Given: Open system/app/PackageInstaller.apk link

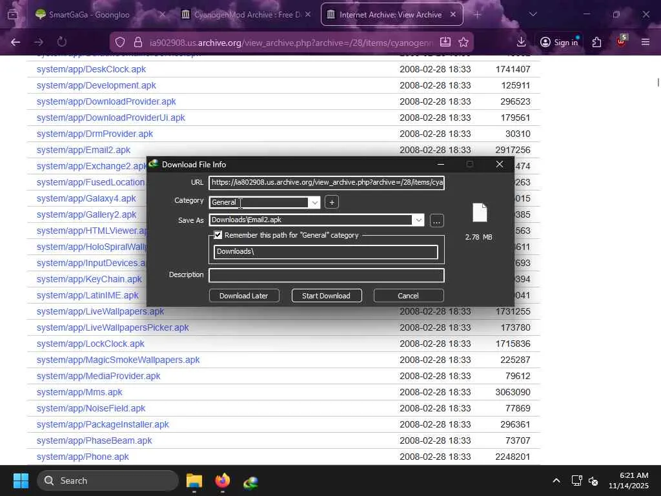Looking at the screenshot, I should [103, 424].
